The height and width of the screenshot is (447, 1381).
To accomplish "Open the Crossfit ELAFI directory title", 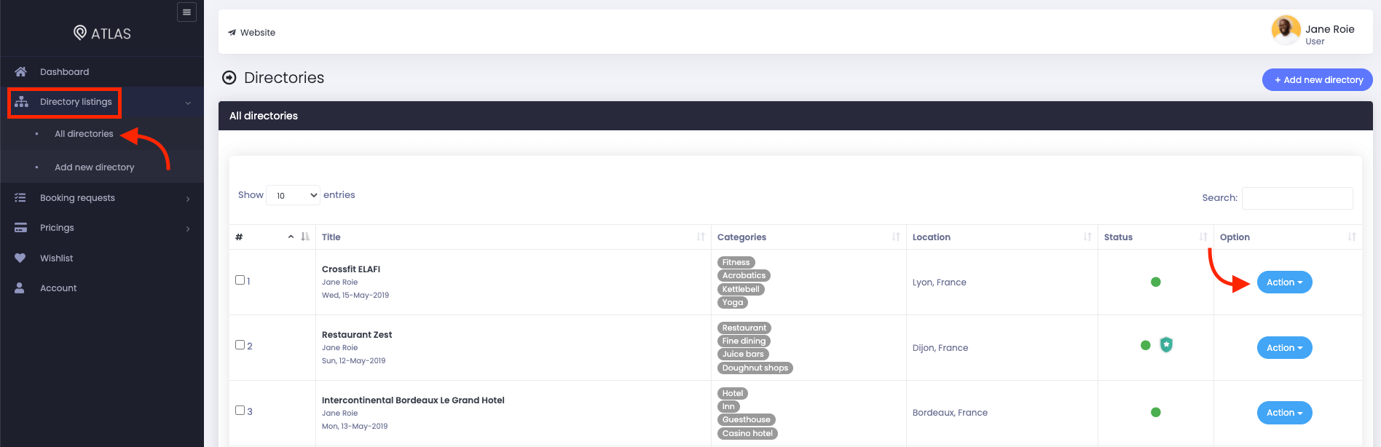I will click(x=351, y=269).
